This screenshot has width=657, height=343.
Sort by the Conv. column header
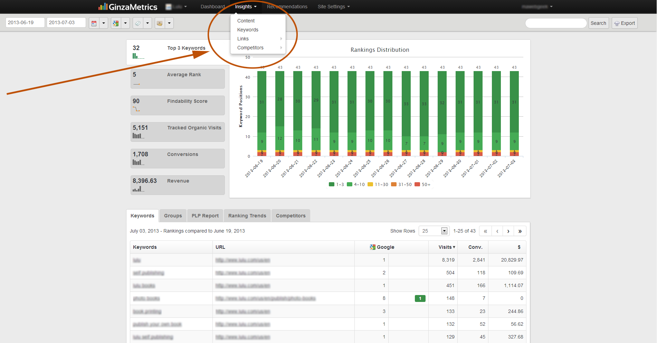point(473,247)
